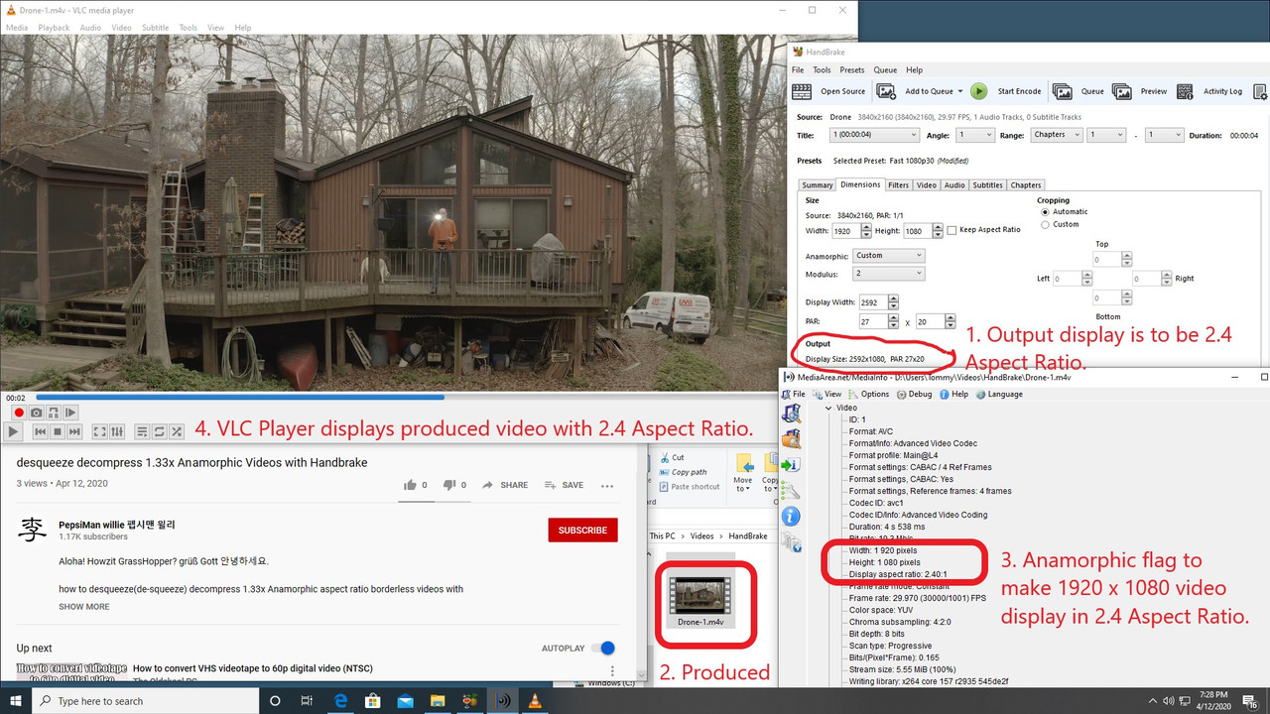
Task: Select Automatic cropping radio button
Action: [1045, 211]
